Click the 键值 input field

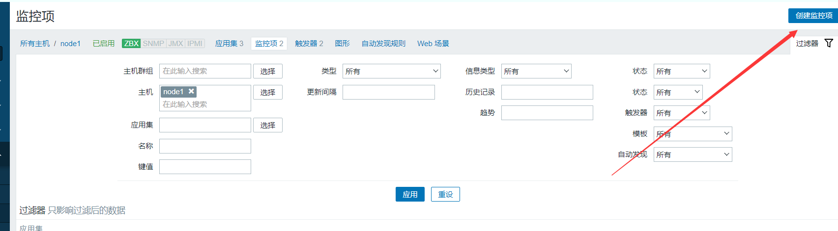[x=205, y=167]
